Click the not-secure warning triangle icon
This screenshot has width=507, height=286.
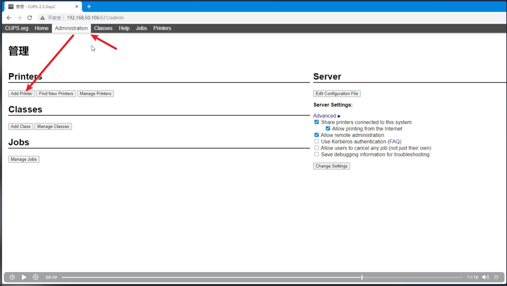pyautogui.click(x=42, y=18)
